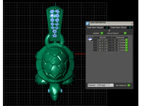
Task: Click the Diamond column header
Action: pos(120,37)
